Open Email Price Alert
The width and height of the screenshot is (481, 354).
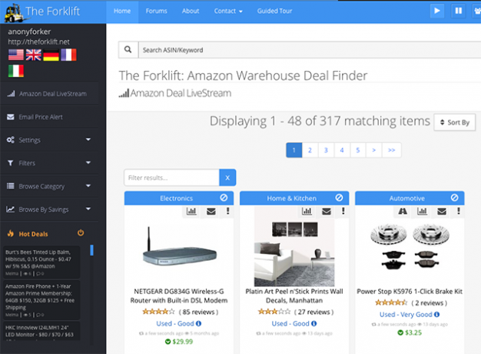pyautogui.click(x=49, y=117)
